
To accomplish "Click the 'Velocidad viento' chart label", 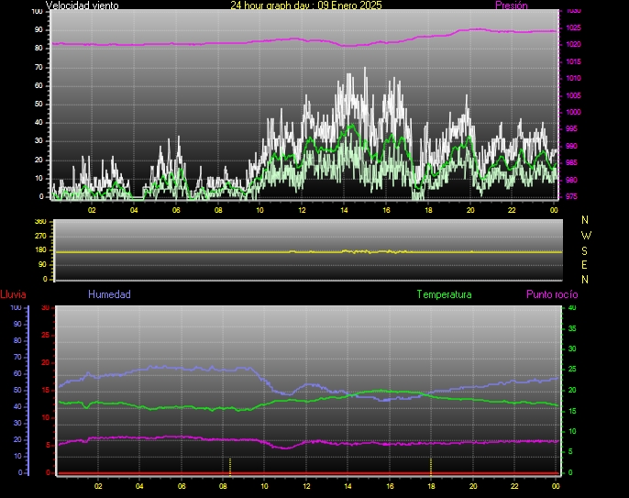I will click(x=83, y=6).
